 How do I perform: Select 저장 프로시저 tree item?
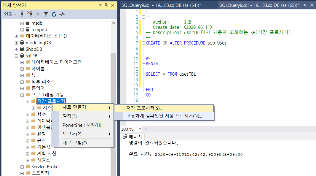pyautogui.click(x=51, y=101)
